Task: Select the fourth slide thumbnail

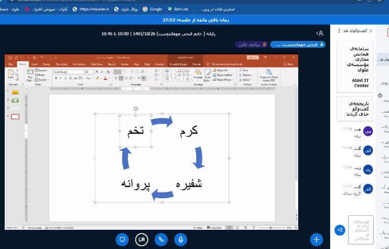Action: tap(15, 116)
